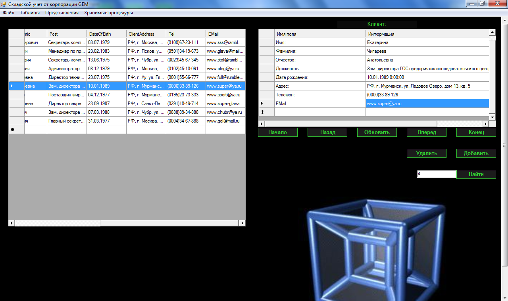Click the Удалить button

[x=427, y=153]
